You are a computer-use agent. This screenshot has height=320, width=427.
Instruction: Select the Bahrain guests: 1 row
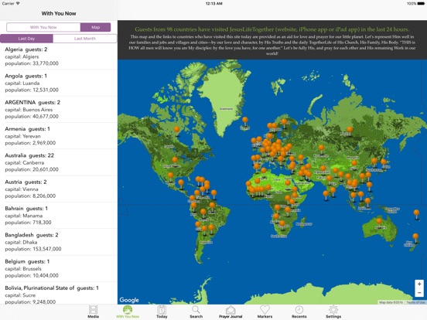tap(59, 215)
